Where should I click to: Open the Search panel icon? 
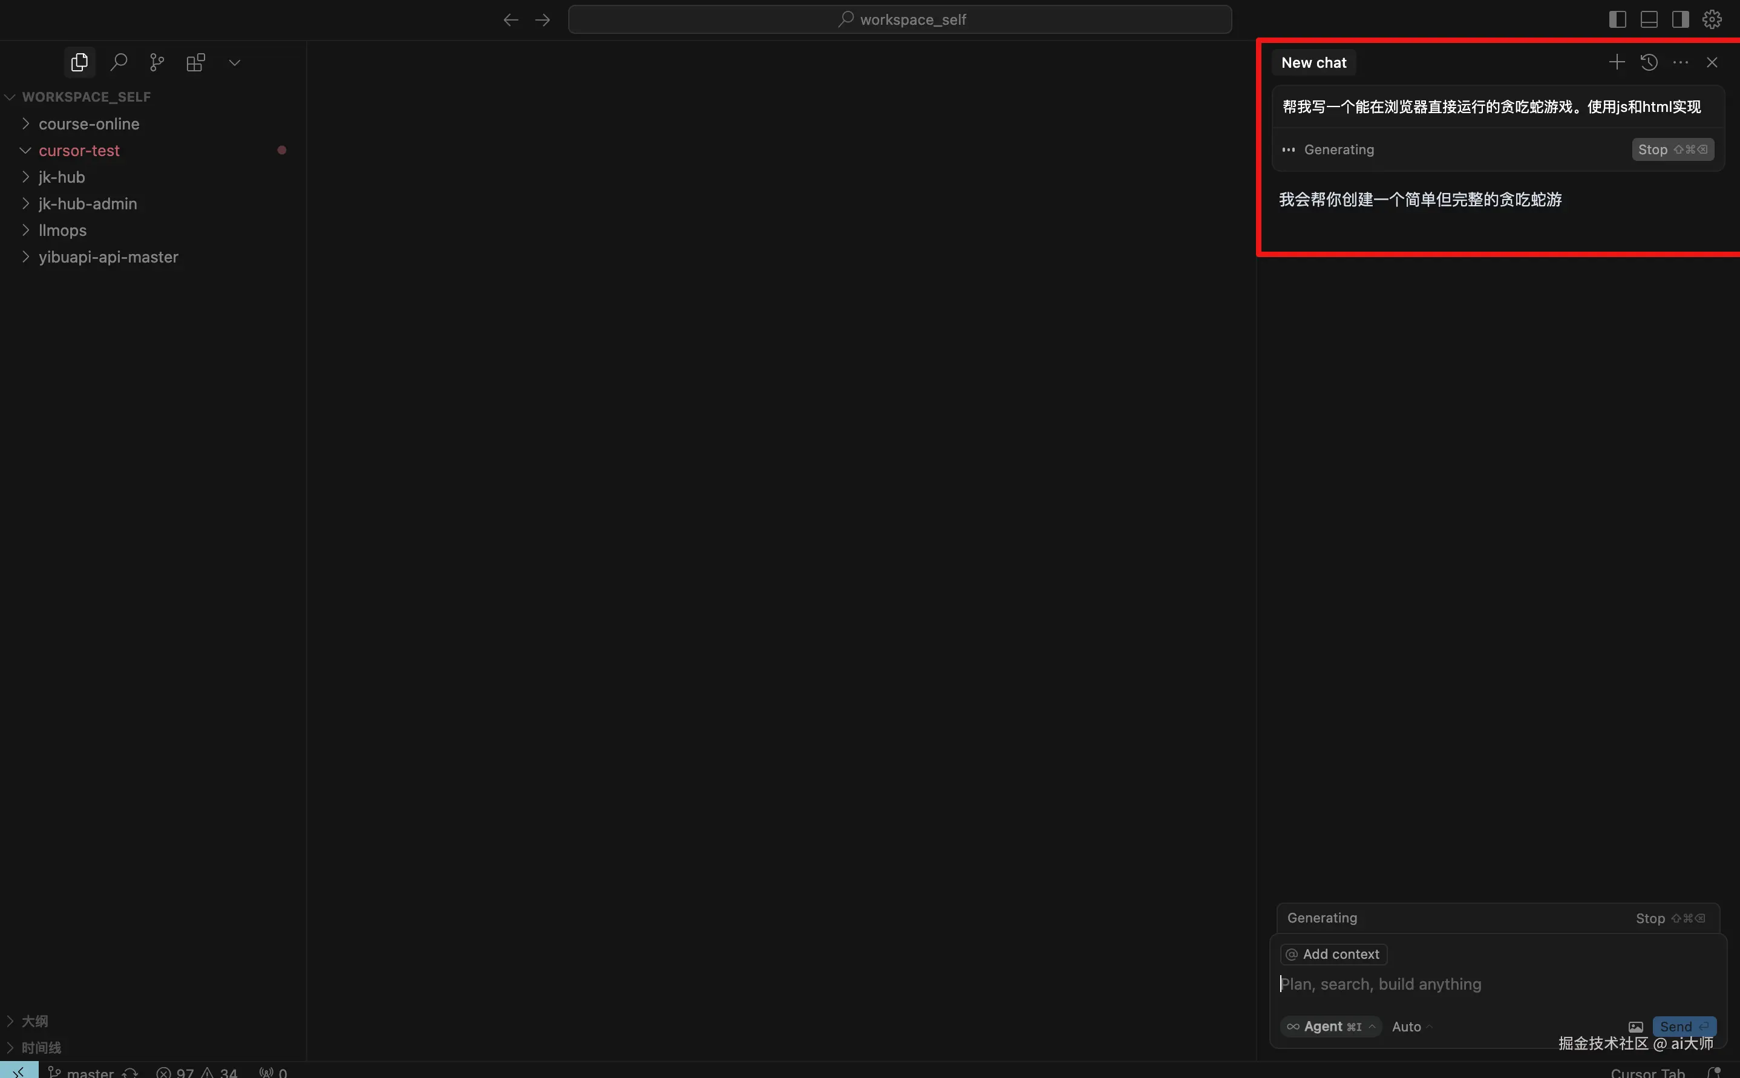pos(119,62)
